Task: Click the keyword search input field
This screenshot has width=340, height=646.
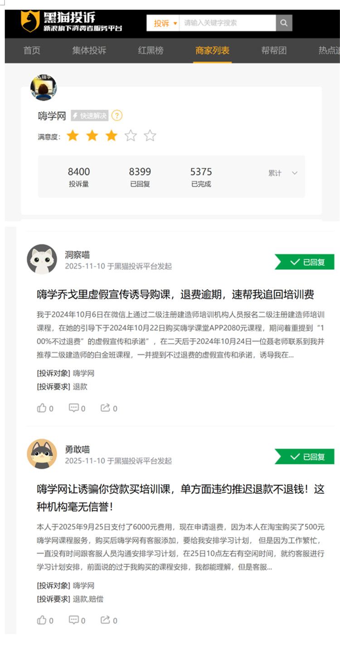Action: pyautogui.click(x=228, y=23)
